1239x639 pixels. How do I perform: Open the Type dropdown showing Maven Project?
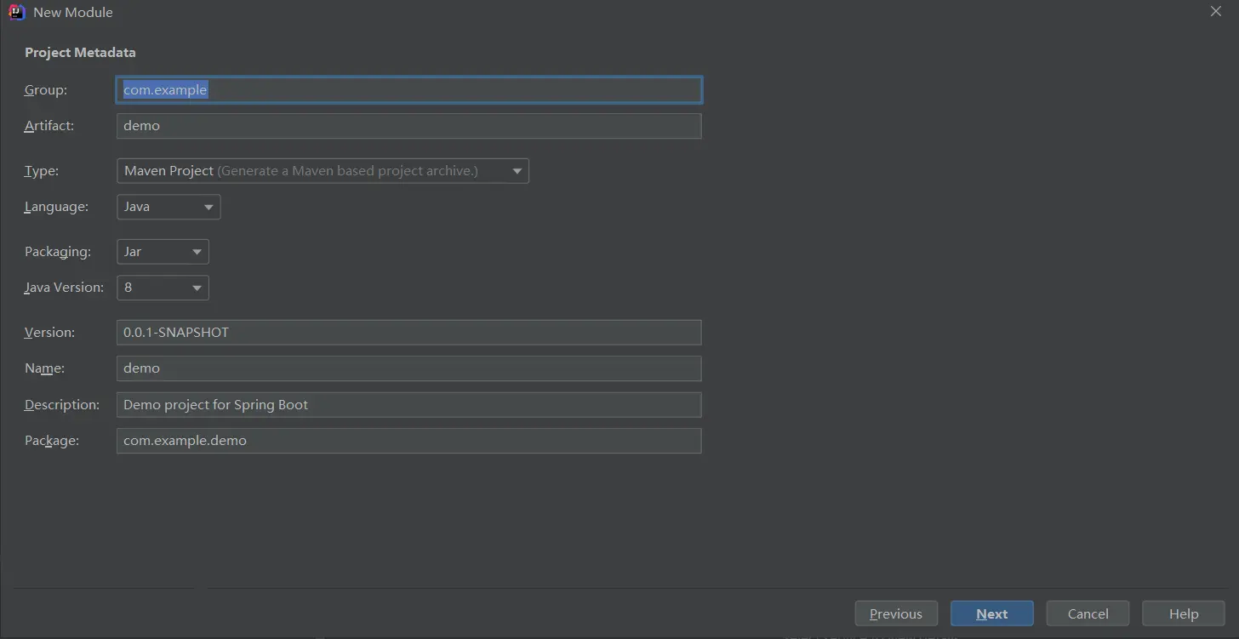tap(323, 171)
